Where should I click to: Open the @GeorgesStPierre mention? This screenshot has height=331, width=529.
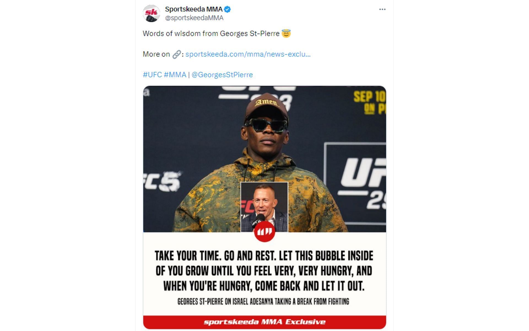tap(222, 75)
